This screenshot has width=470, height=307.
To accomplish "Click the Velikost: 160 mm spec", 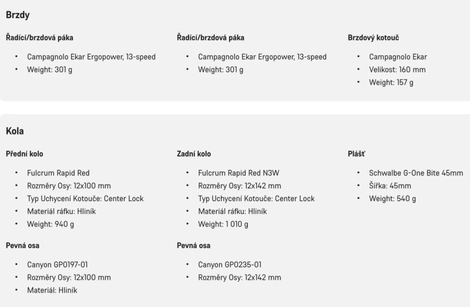I will click(397, 70).
